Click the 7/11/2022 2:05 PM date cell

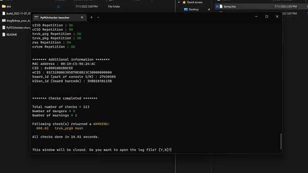pyautogui.click(x=285, y=7)
